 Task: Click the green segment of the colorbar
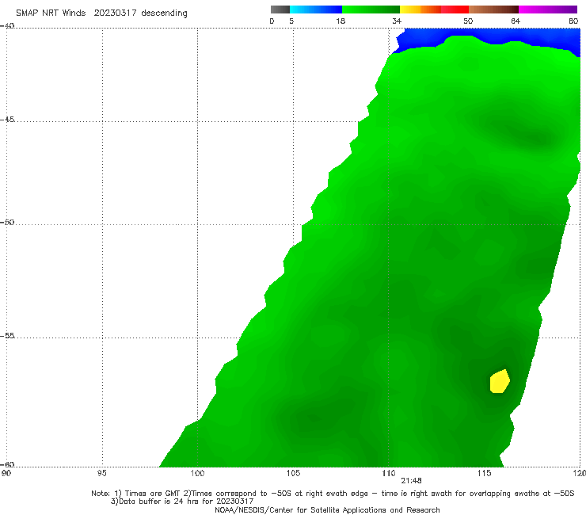371,10
